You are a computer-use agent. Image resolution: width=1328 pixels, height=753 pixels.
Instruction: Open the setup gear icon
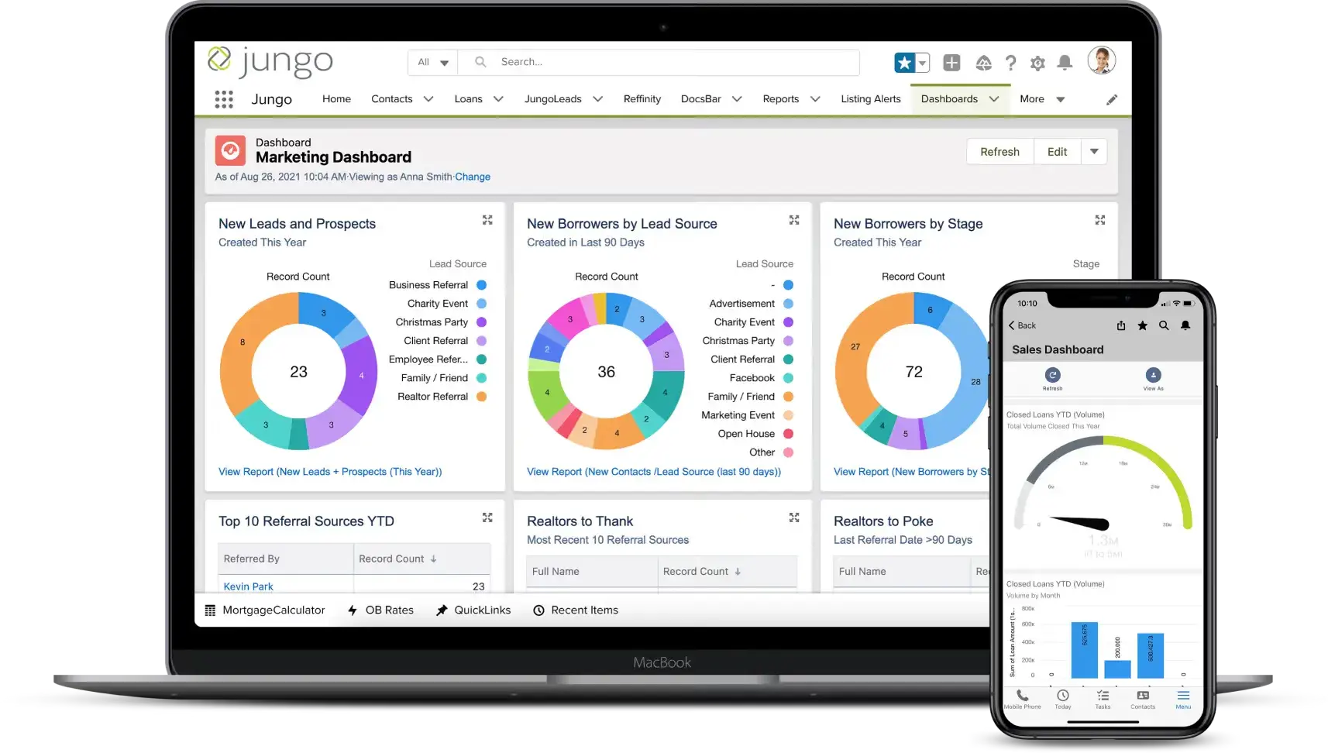click(1037, 63)
